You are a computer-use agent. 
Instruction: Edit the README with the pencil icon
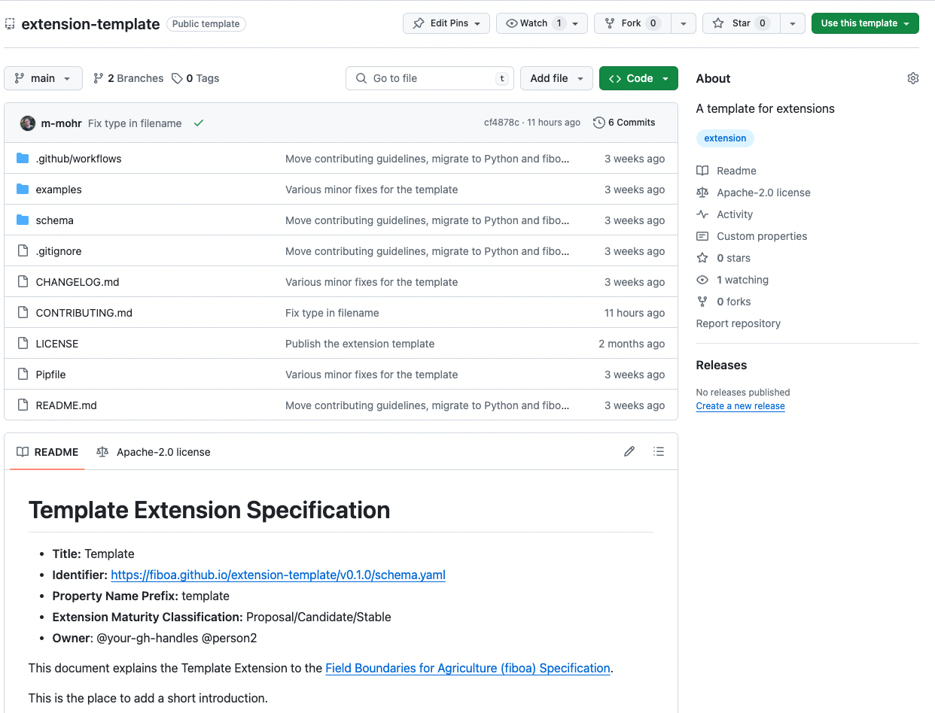tap(629, 451)
